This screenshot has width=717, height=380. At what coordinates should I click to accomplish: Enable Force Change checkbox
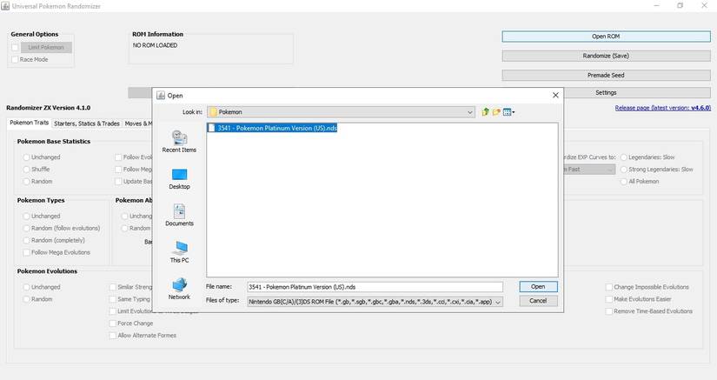coord(112,323)
